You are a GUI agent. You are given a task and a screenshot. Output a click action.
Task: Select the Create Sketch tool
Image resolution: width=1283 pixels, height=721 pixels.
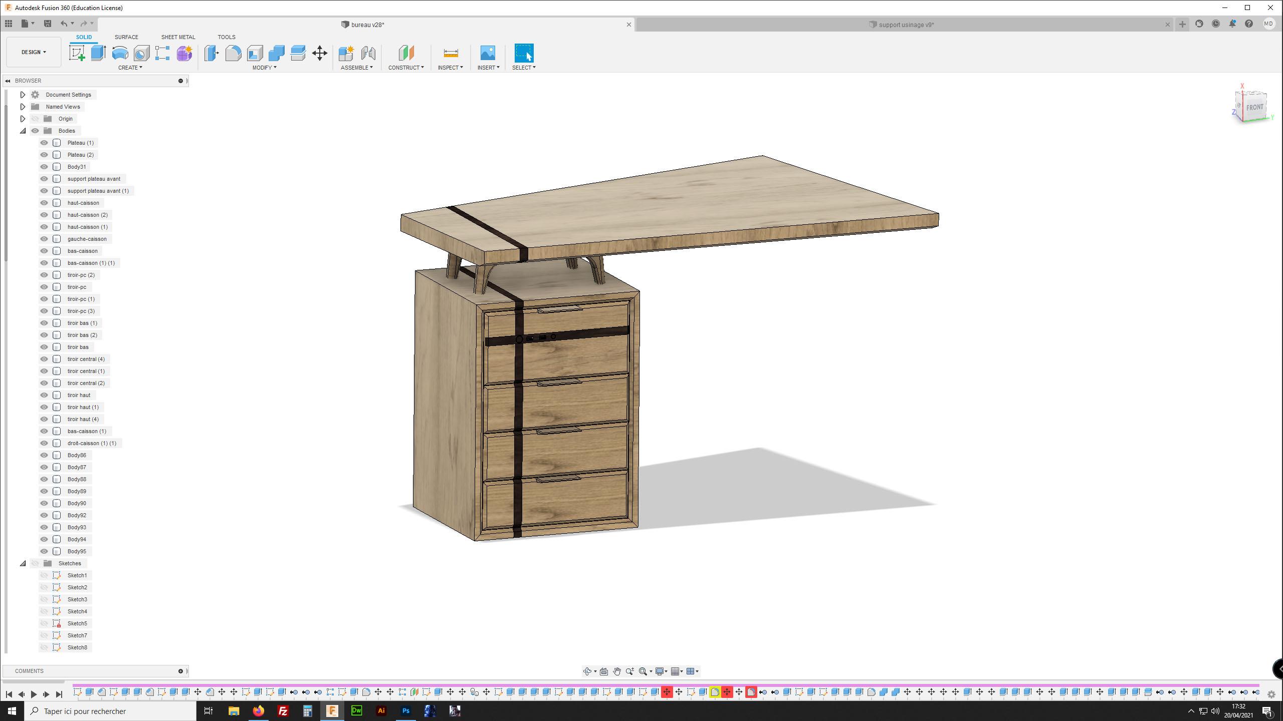click(x=77, y=53)
